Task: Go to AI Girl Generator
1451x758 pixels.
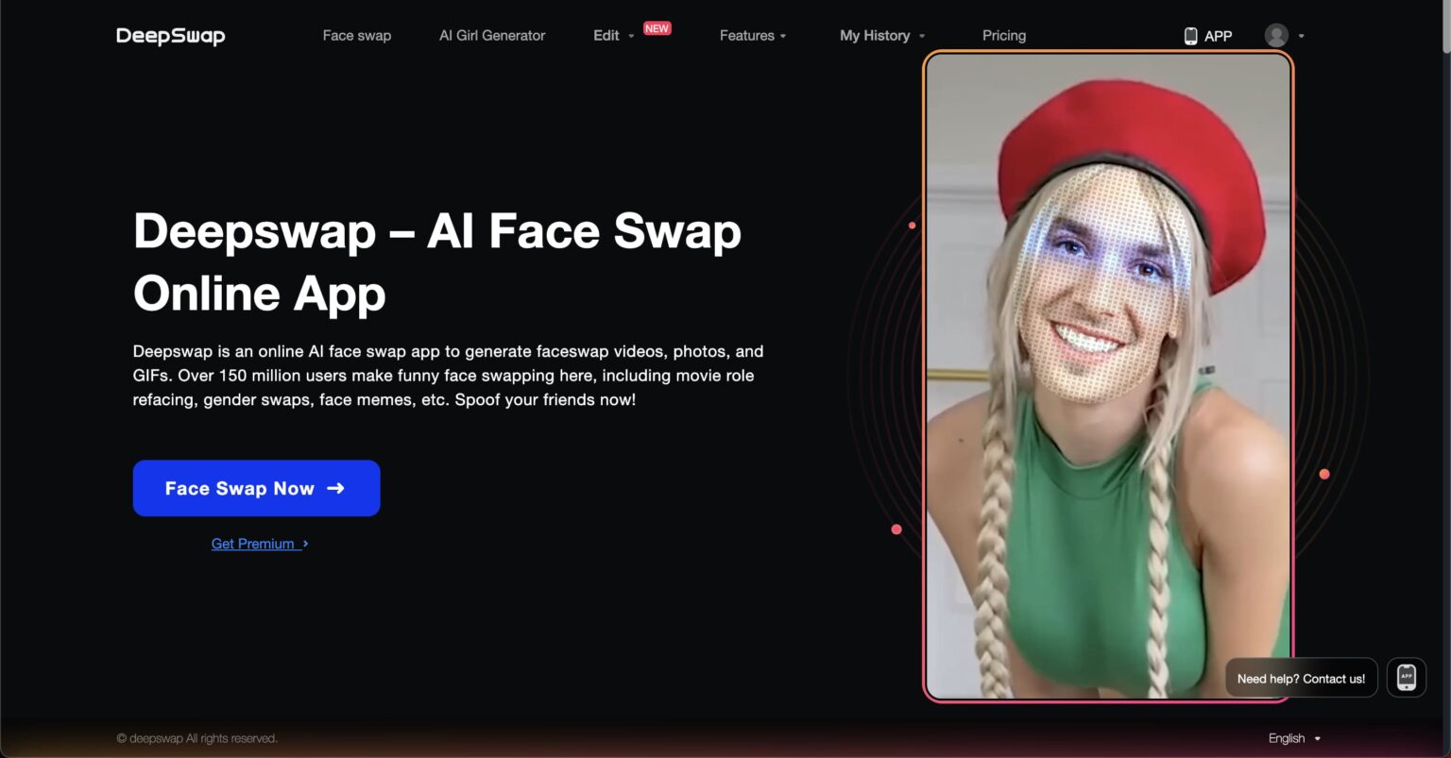Action: click(492, 36)
